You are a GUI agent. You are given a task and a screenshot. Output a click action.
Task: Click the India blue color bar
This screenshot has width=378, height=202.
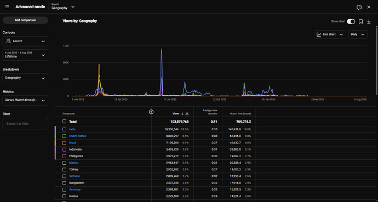point(55,129)
